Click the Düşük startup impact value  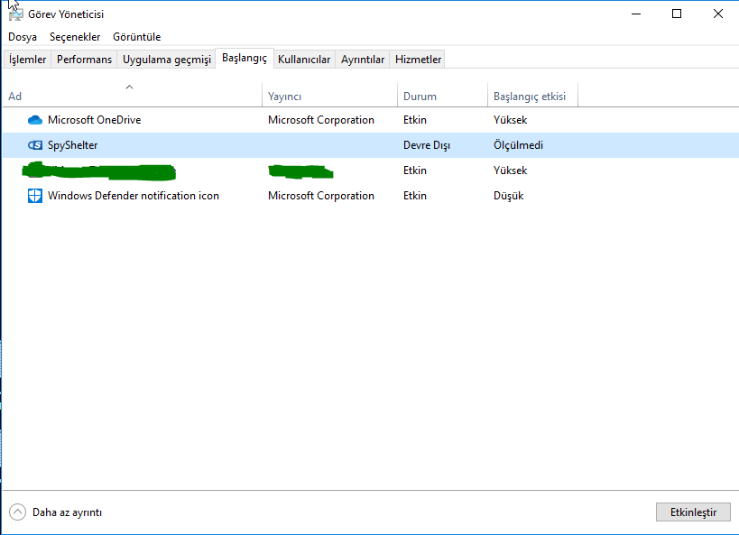(508, 196)
